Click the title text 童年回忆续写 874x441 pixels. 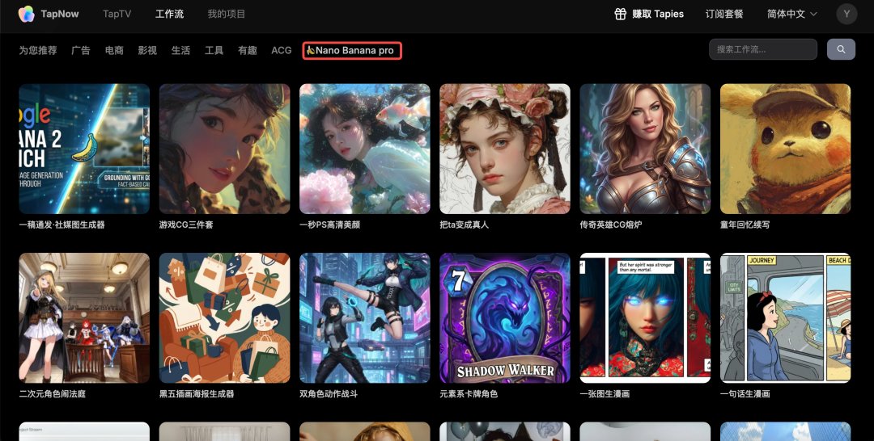(745, 225)
